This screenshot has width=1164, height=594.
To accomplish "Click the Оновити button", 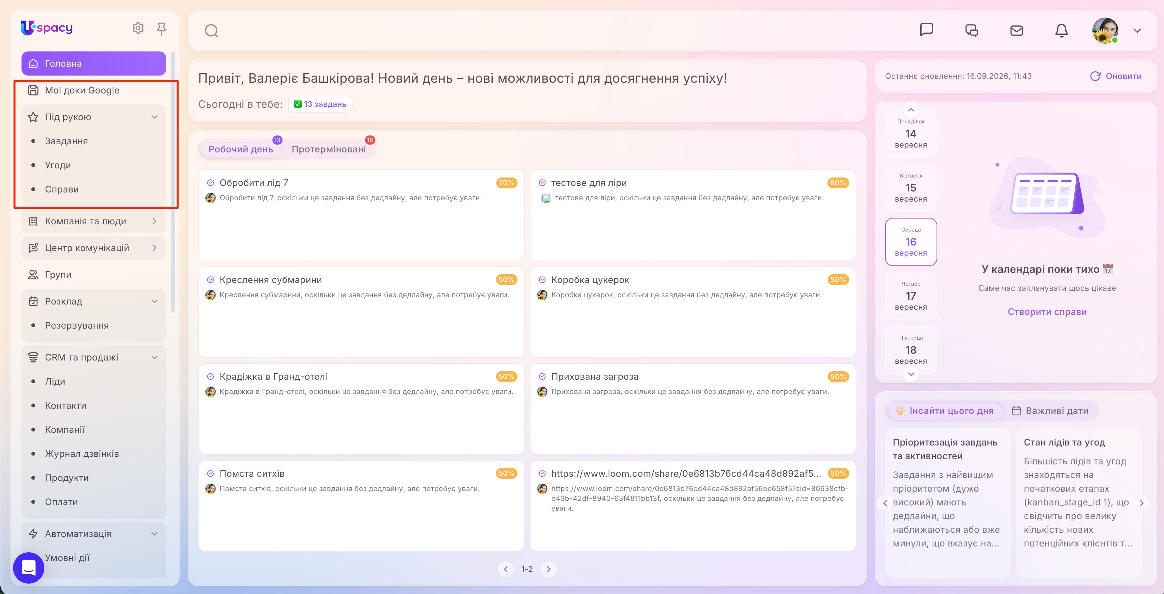I will (1116, 76).
